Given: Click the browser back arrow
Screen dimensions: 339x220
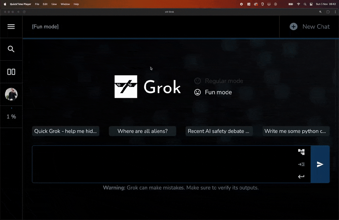Looking at the screenshot, I should [19, 12].
